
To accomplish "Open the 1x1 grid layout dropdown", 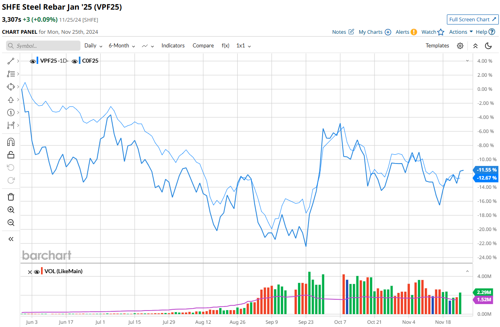I will tap(243, 46).
